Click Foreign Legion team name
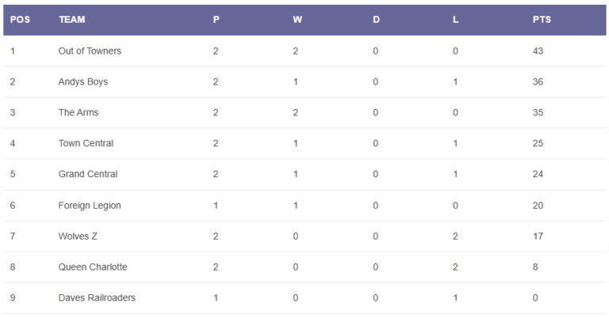 point(90,206)
